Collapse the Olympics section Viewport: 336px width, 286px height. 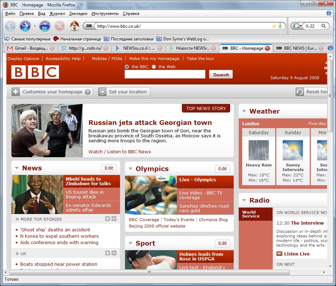[130, 169]
